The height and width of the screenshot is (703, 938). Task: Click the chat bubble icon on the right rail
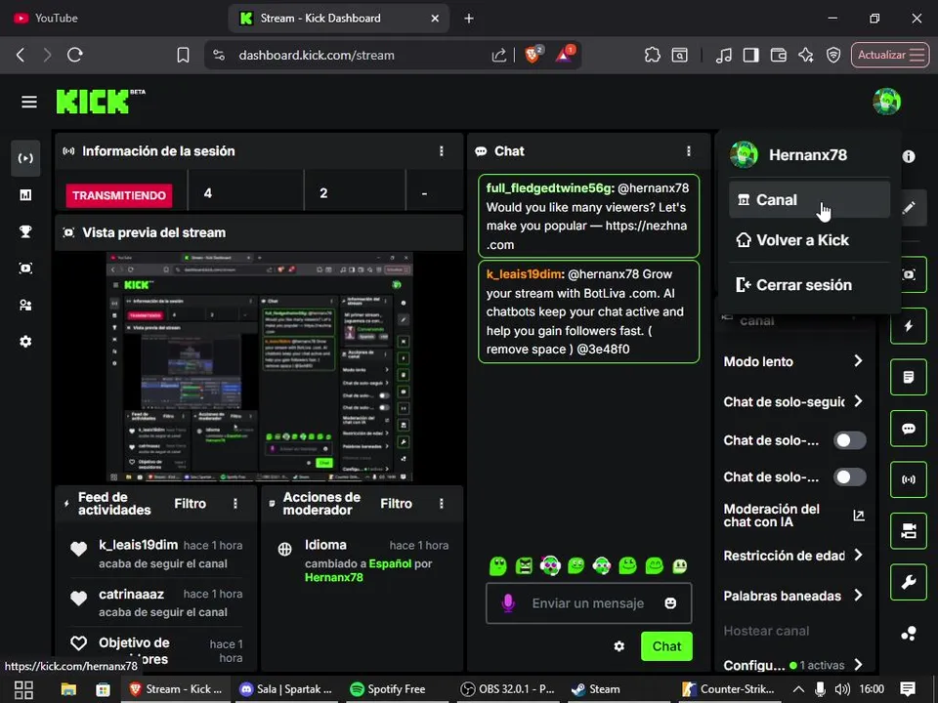tap(909, 429)
